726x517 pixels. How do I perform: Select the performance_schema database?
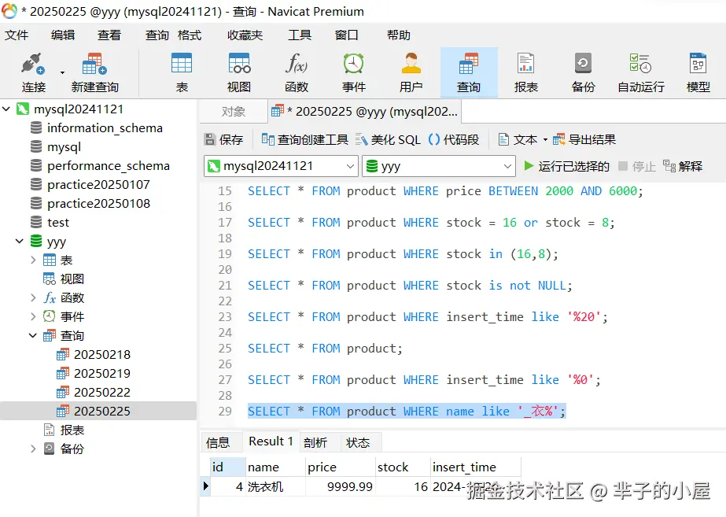click(109, 166)
